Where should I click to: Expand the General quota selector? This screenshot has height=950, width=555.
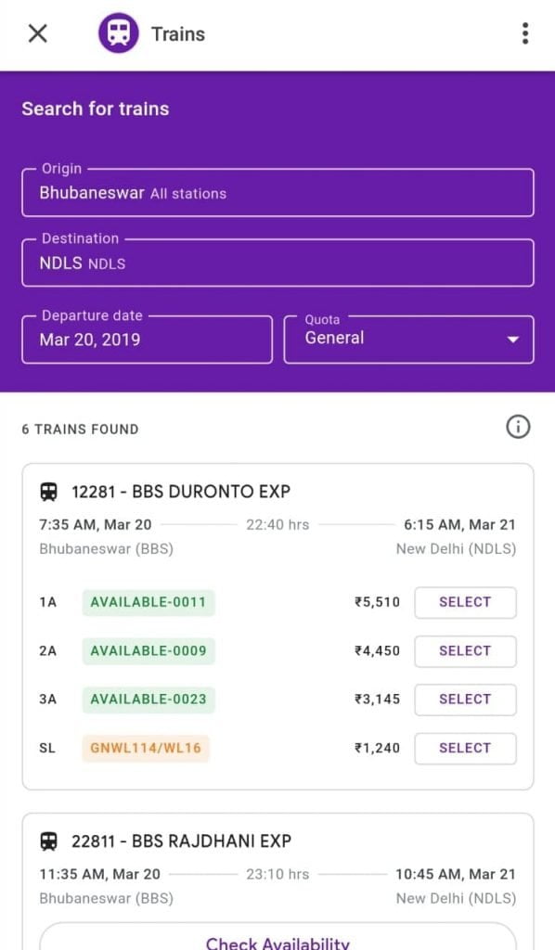(408, 340)
